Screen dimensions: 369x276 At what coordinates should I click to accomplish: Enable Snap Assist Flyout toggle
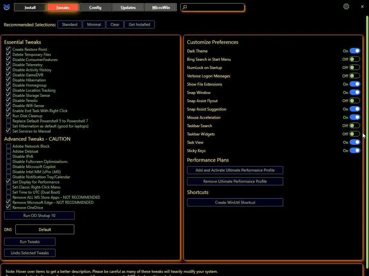[x=355, y=101]
